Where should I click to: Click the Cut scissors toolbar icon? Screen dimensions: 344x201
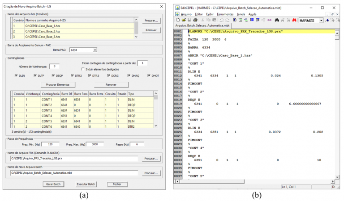pos(203,20)
